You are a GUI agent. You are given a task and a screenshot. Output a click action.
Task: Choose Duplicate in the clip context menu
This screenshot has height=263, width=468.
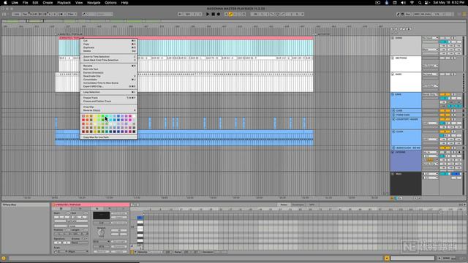(109, 47)
